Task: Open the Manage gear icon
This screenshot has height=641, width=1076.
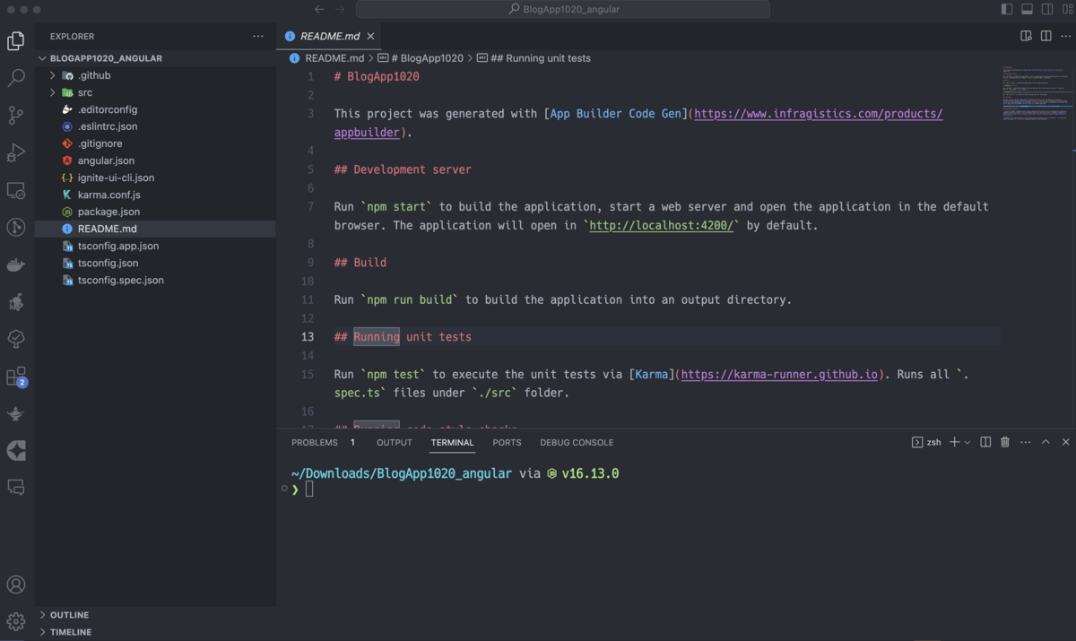Action: tap(16, 621)
